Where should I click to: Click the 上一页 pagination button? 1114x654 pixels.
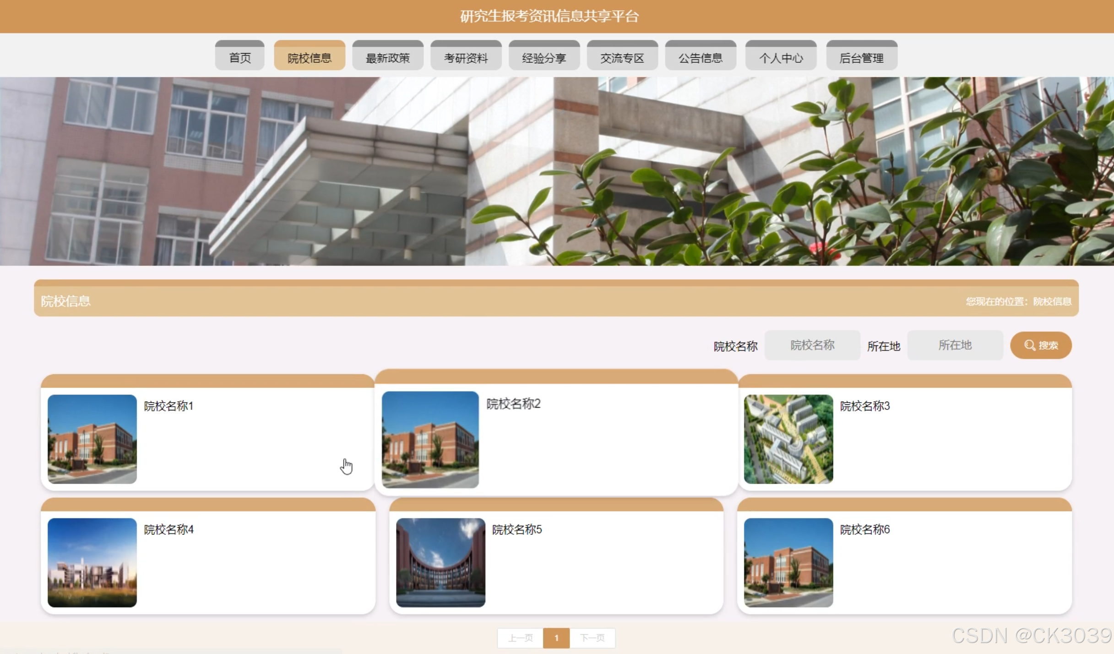click(520, 638)
